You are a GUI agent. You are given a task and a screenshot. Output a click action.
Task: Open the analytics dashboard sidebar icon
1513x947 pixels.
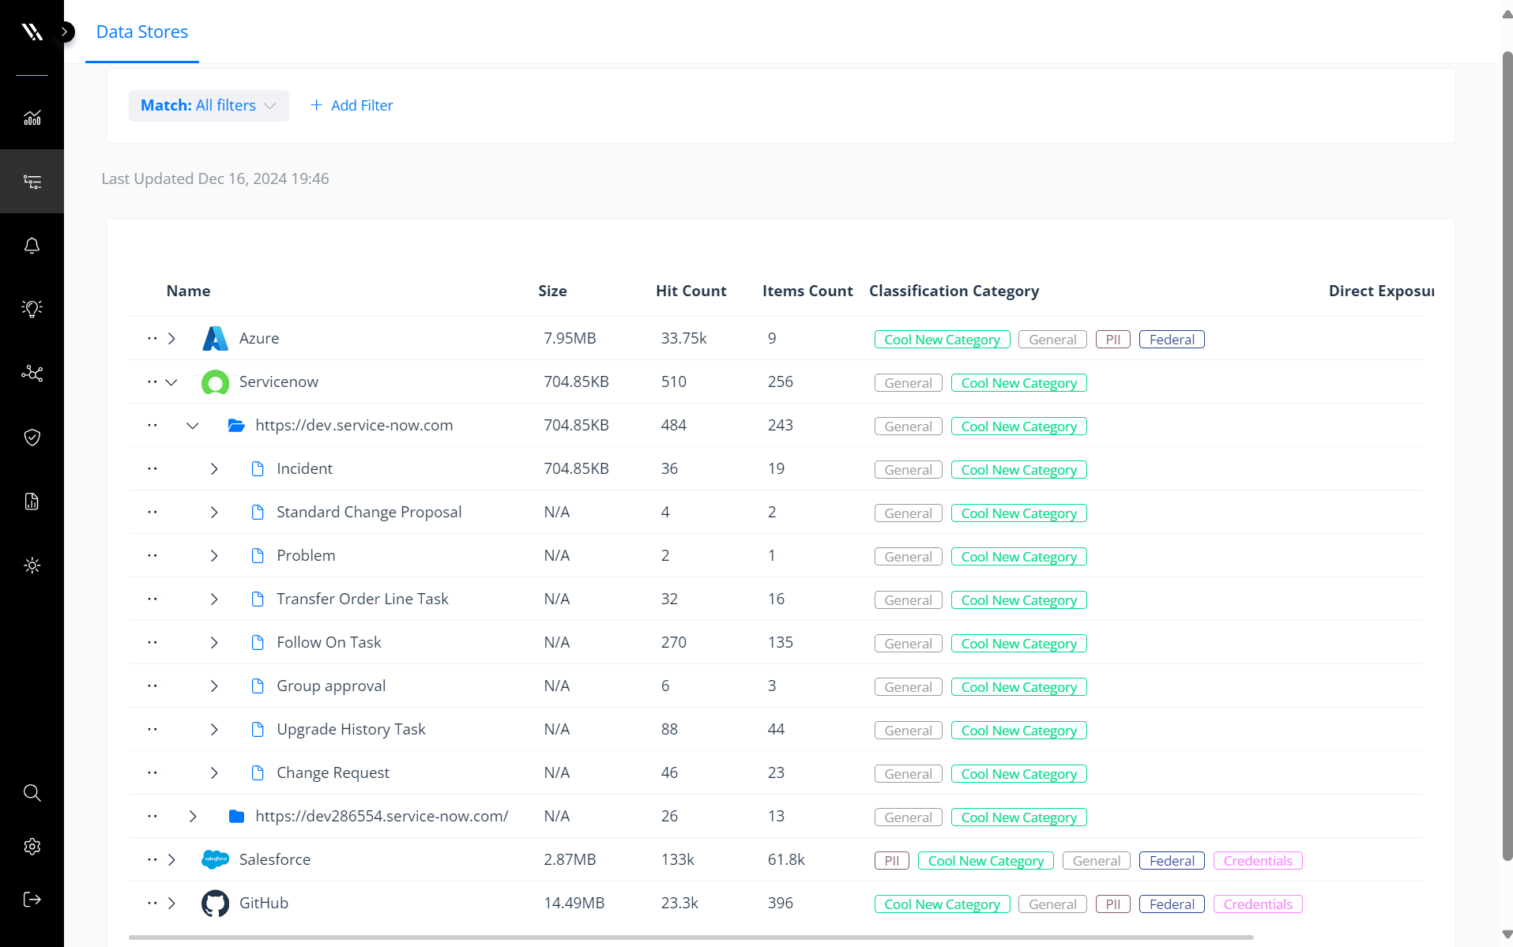(x=32, y=118)
